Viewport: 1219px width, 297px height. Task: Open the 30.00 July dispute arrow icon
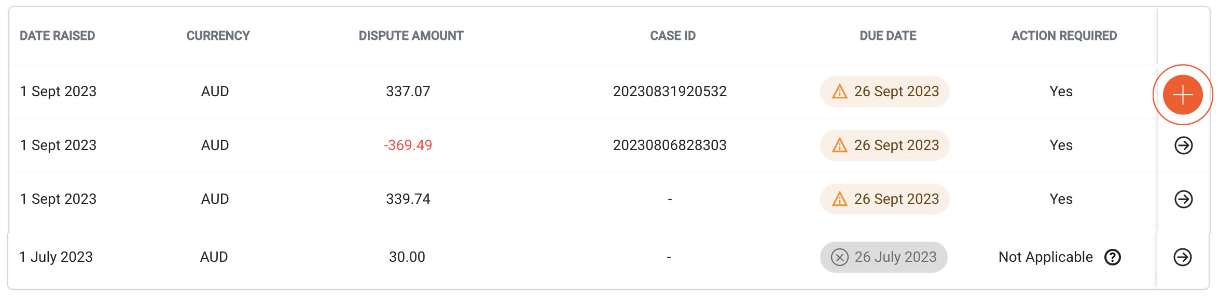click(x=1182, y=257)
